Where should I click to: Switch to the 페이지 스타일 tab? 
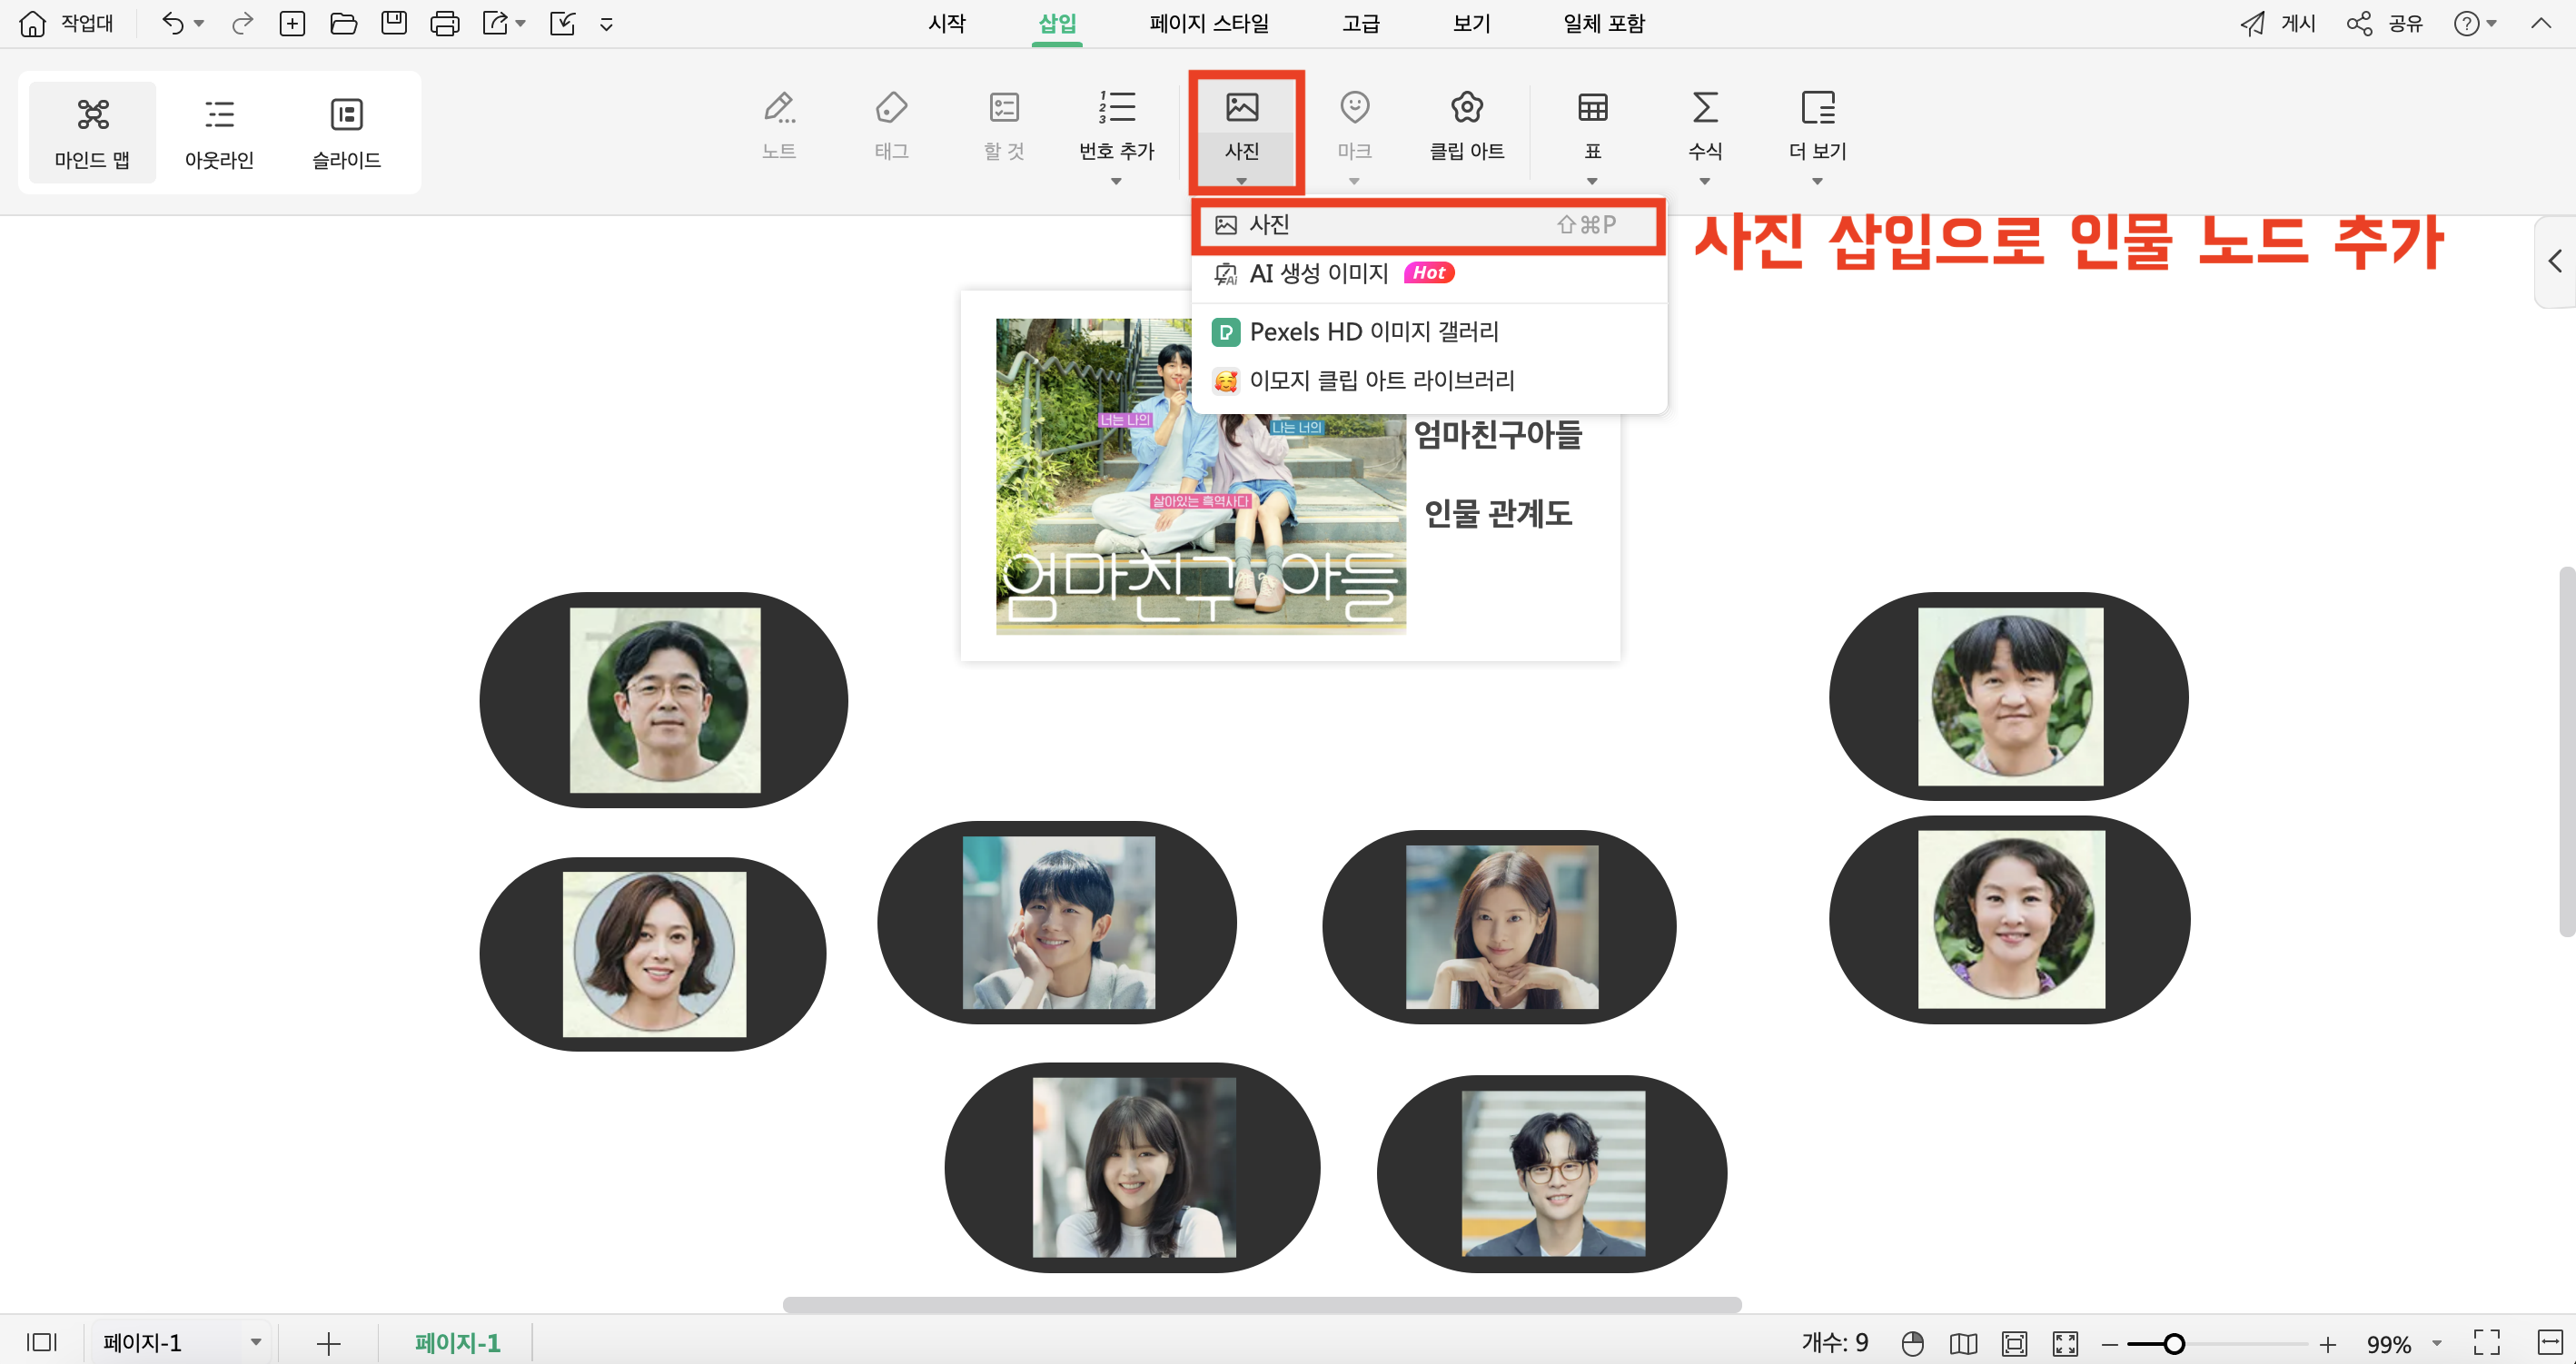coord(1209,23)
